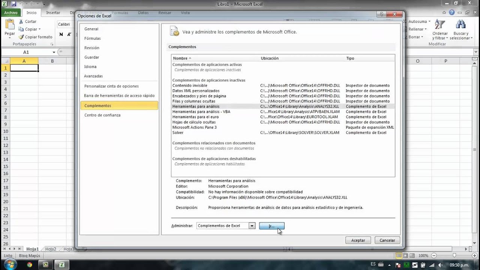Click the volume icon in system tray
480x270 pixels.
pos(440,265)
